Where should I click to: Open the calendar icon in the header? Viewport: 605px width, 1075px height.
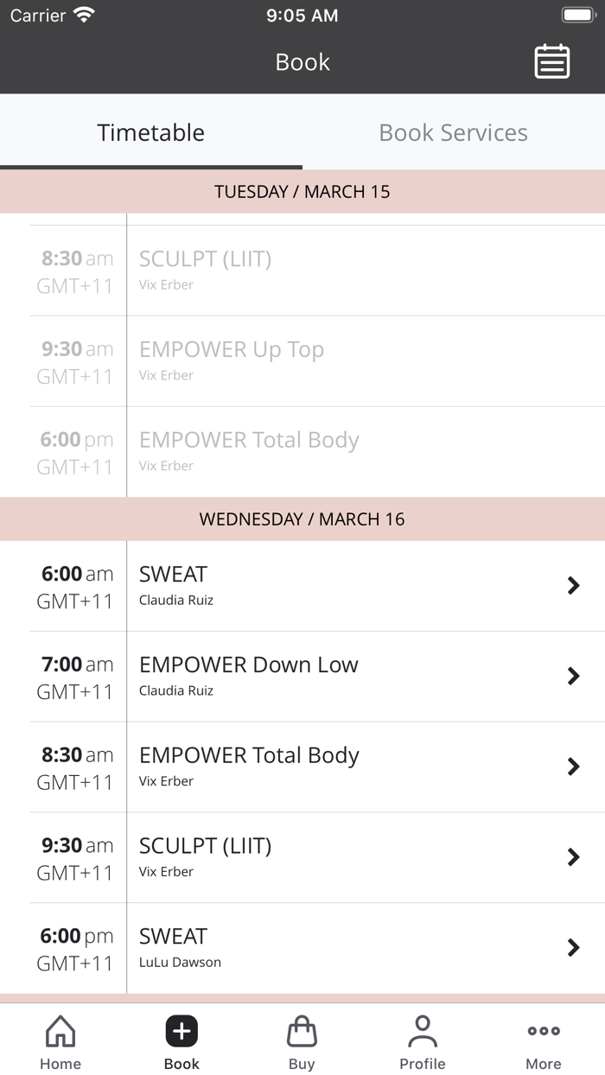click(552, 61)
